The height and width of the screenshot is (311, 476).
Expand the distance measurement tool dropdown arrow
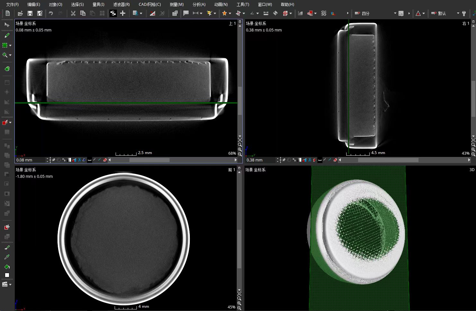201,13
